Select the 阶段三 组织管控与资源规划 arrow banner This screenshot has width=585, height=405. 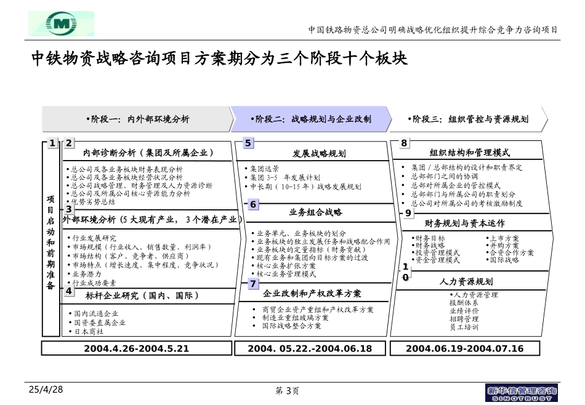[469, 119]
